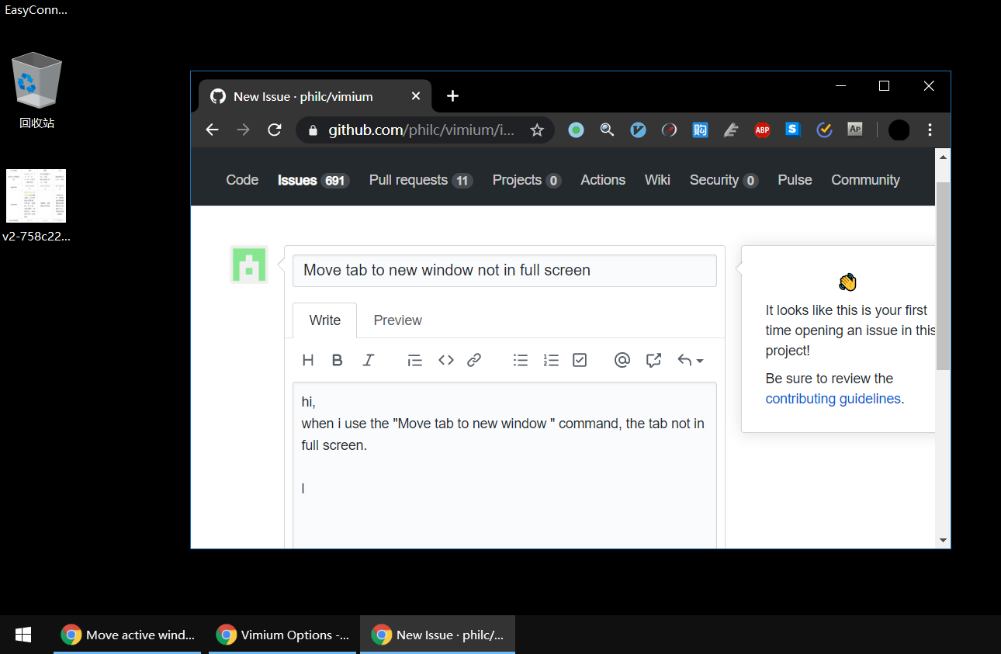Bookmark the page with the star icon
Screen dimensions: 1001x654
coord(538,130)
